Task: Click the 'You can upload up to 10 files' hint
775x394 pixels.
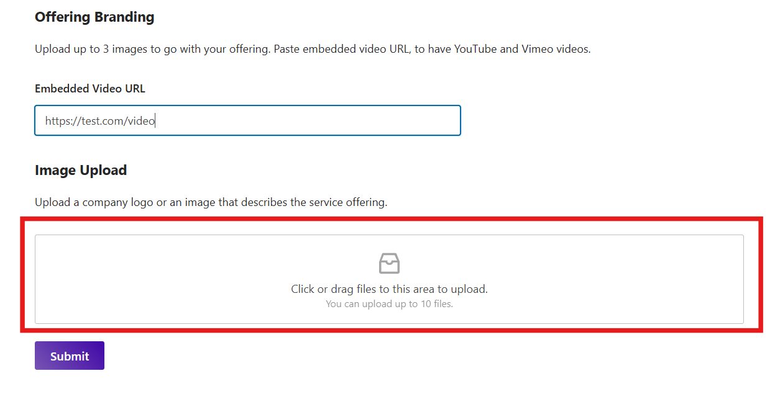Action: click(389, 304)
